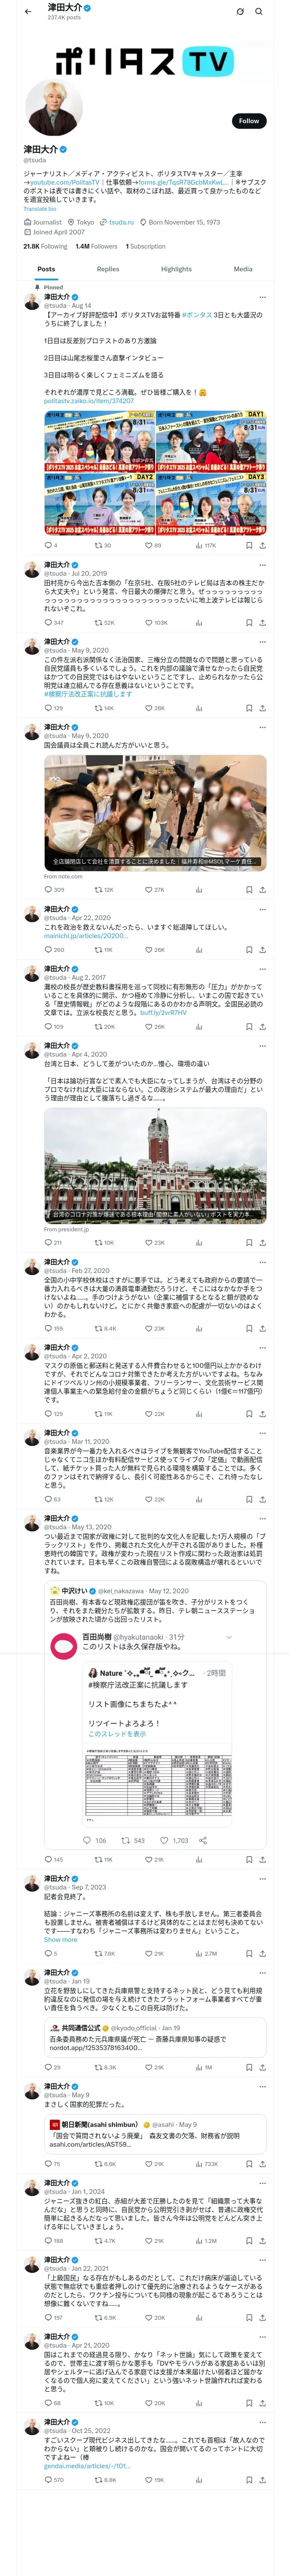Image resolution: width=290 pixels, height=2576 pixels.
Task: Open more options on the Jul 20, 2019 tweet
Action: (x=262, y=565)
